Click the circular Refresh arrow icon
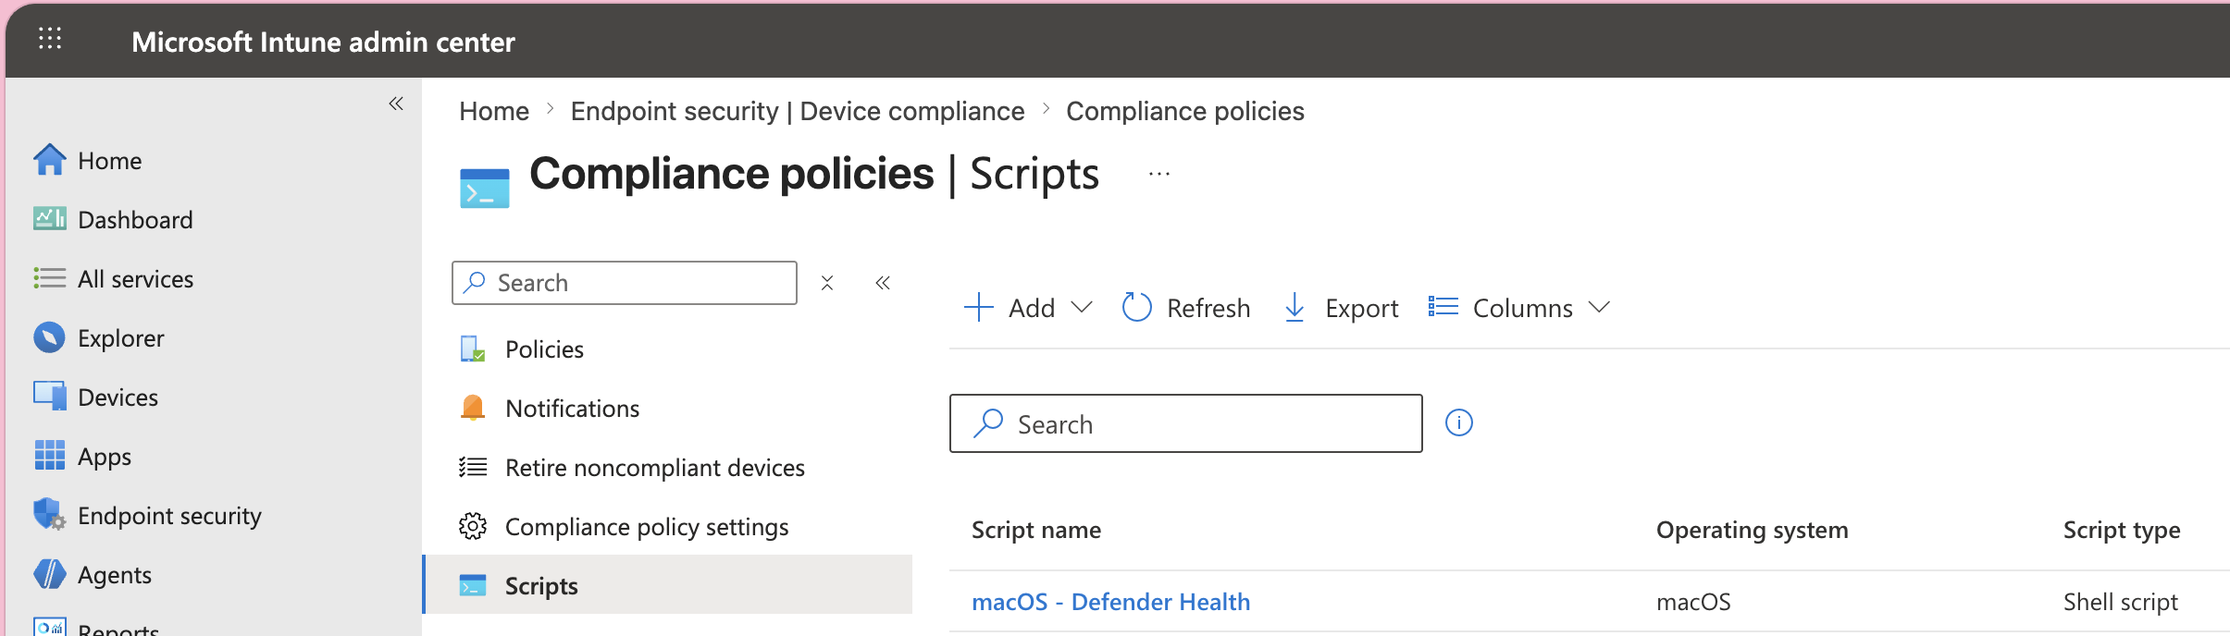This screenshot has height=636, width=2230. 1136,307
